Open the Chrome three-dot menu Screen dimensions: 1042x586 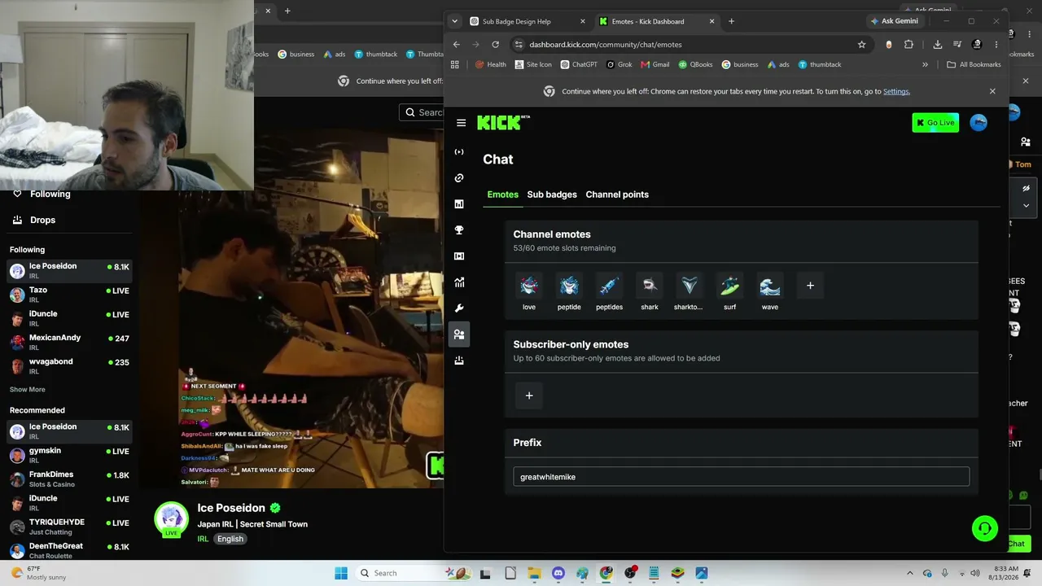pos(996,45)
